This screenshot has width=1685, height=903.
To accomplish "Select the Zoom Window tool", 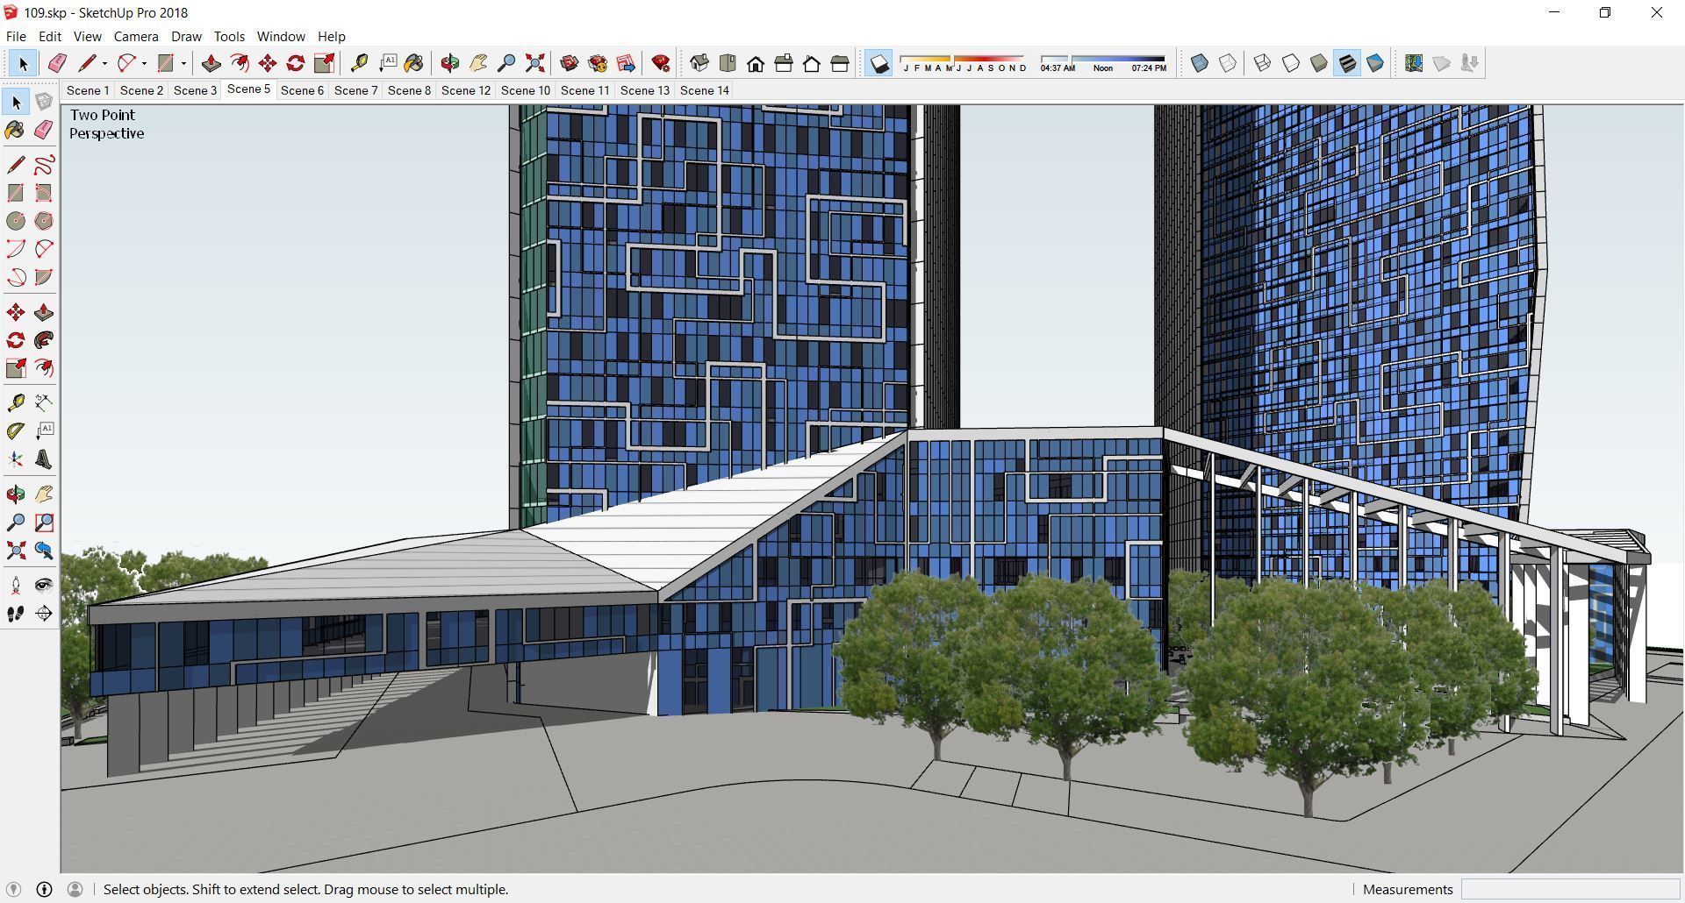I will click(x=44, y=523).
